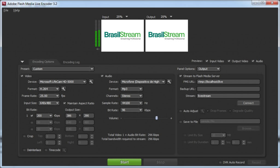Toggle Stream to Flash Media Server
Screen dimensions: 280x168
[x=180, y=76]
